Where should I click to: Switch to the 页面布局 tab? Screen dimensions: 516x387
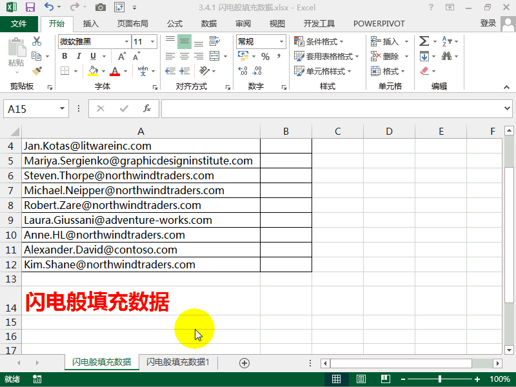(133, 23)
